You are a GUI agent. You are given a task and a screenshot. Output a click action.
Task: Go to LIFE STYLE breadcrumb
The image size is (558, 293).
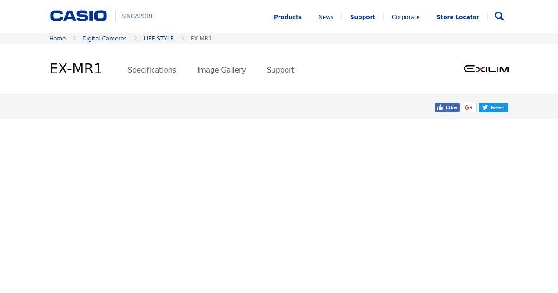(x=159, y=39)
